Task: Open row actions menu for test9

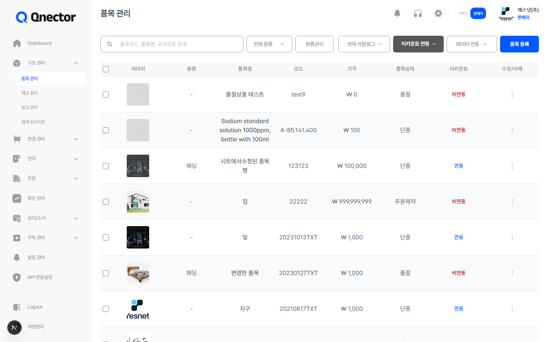Action: tap(512, 95)
